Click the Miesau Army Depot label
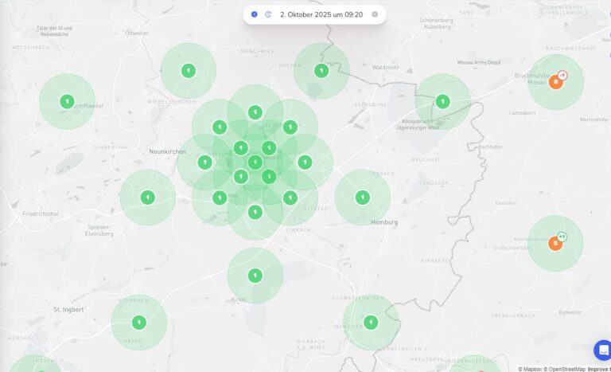This screenshot has height=372, width=611. (x=479, y=62)
